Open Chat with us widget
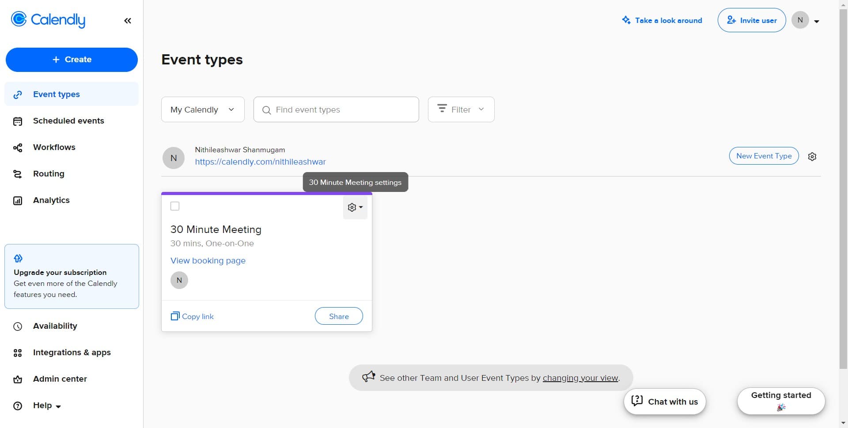 click(x=664, y=402)
